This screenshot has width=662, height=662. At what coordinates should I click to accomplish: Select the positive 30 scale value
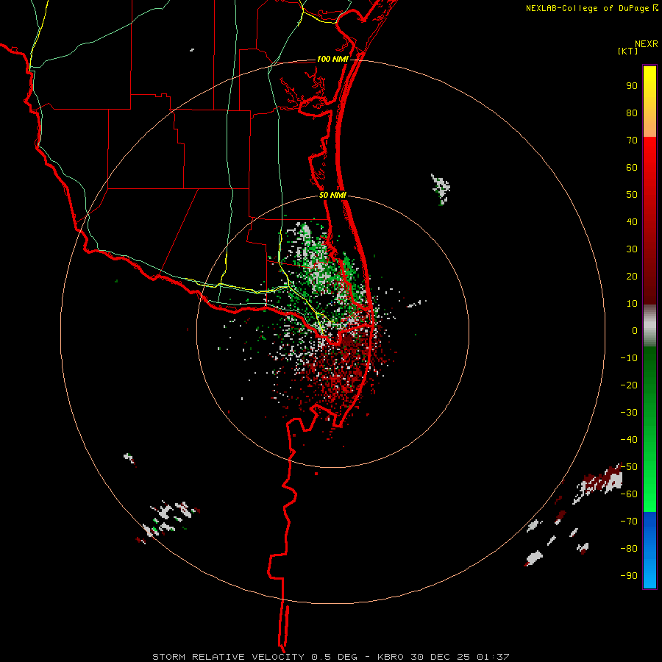632,249
